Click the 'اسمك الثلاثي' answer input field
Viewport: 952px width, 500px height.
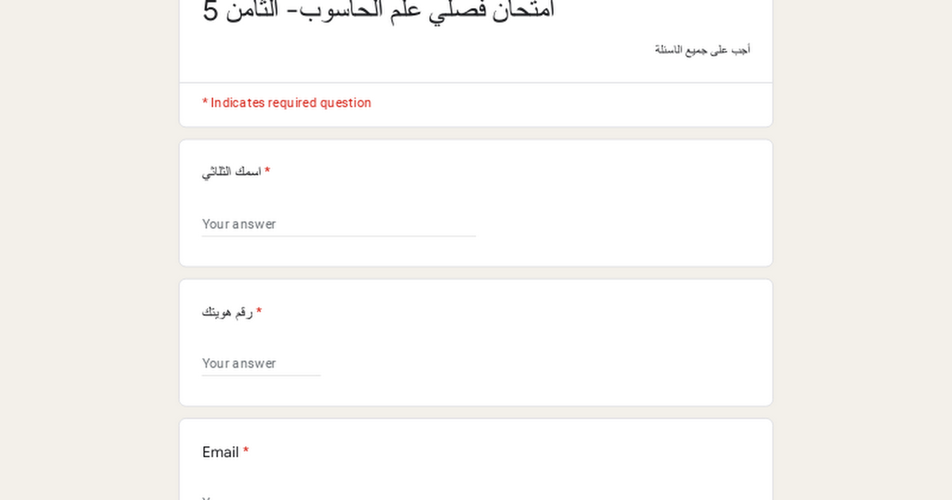pos(339,224)
